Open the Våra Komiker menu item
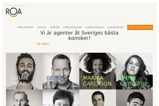 coord(25,27)
